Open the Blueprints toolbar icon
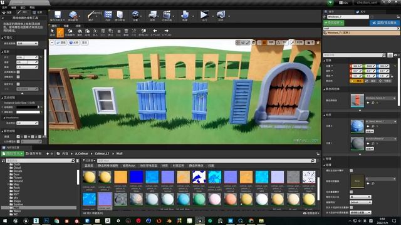401x225 pixels. point(153,16)
